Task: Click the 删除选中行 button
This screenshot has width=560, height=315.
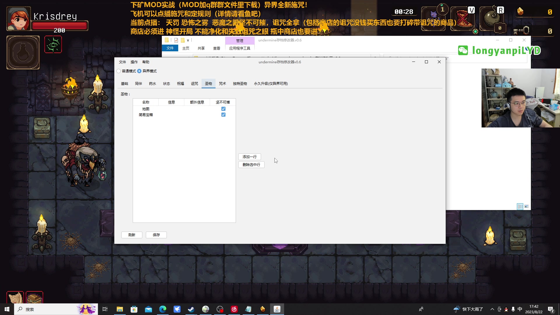Action: coord(251,165)
